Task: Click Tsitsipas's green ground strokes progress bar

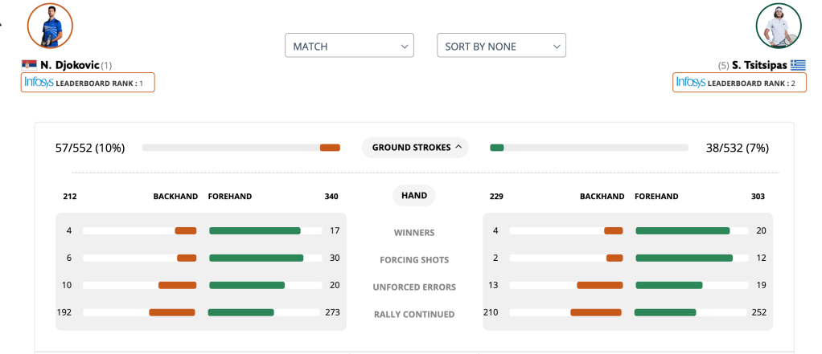Action: coord(497,148)
